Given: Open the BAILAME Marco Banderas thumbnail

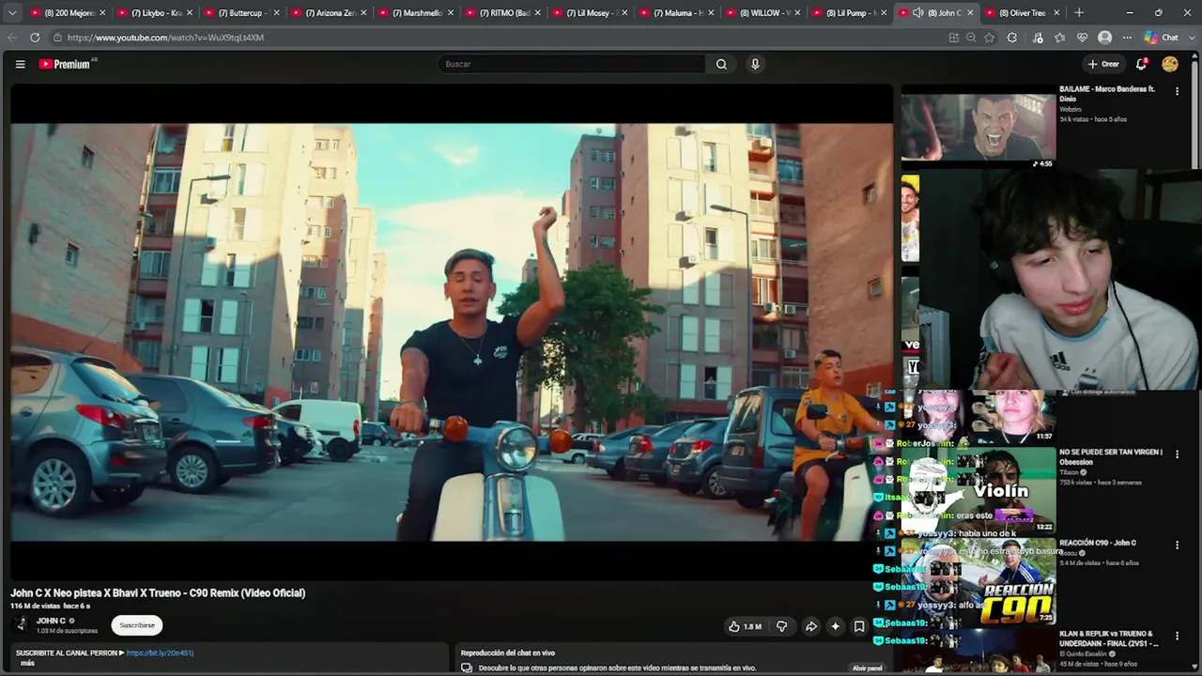Looking at the screenshot, I should [979, 128].
